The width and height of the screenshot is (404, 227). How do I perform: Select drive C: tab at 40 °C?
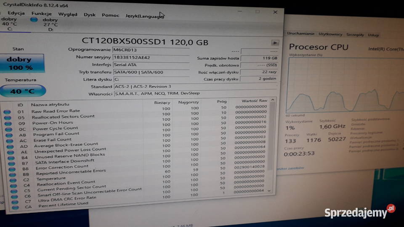coord(9,24)
